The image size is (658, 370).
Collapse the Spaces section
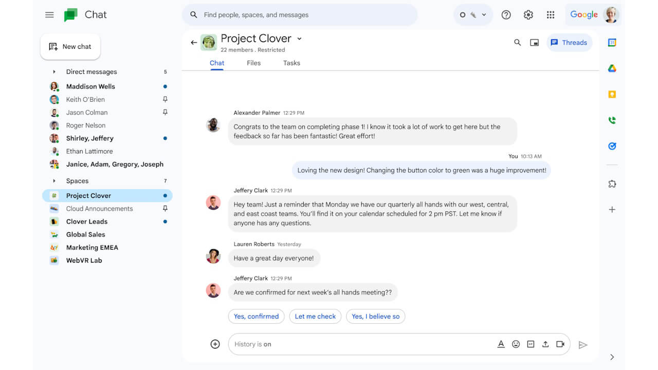tap(53, 180)
